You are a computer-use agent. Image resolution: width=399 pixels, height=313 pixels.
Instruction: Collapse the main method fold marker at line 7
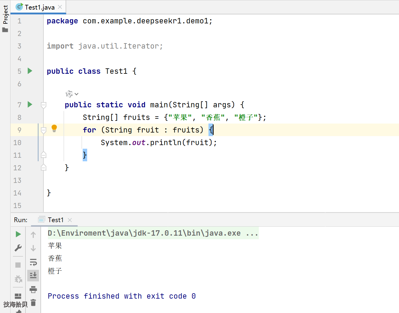click(x=43, y=105)
